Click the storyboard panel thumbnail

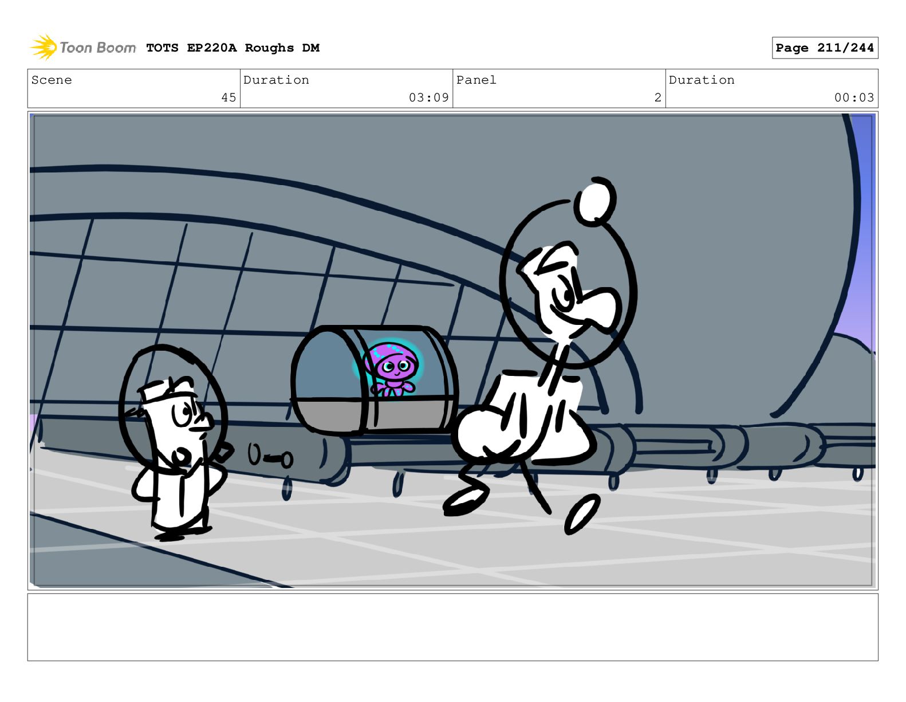tap(452, 351)
